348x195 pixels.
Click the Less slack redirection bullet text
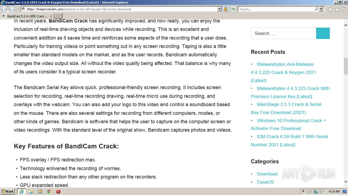tap(88, 177)
